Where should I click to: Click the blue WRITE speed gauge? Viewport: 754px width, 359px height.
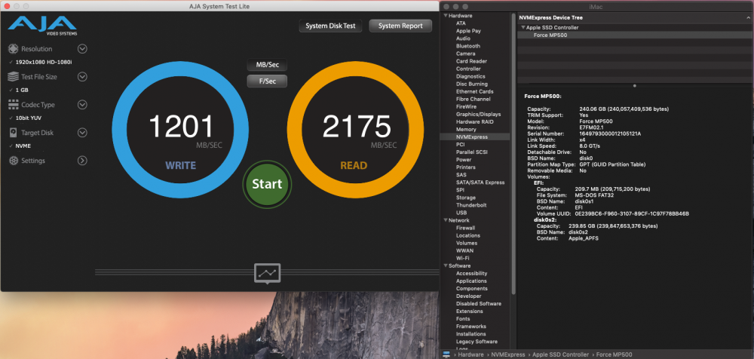pyautogui.click(x=180, y=130)
